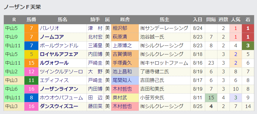257x114 pixels.
Task: Click owner cell 吉田和美氏
Action: click(164, 89)
